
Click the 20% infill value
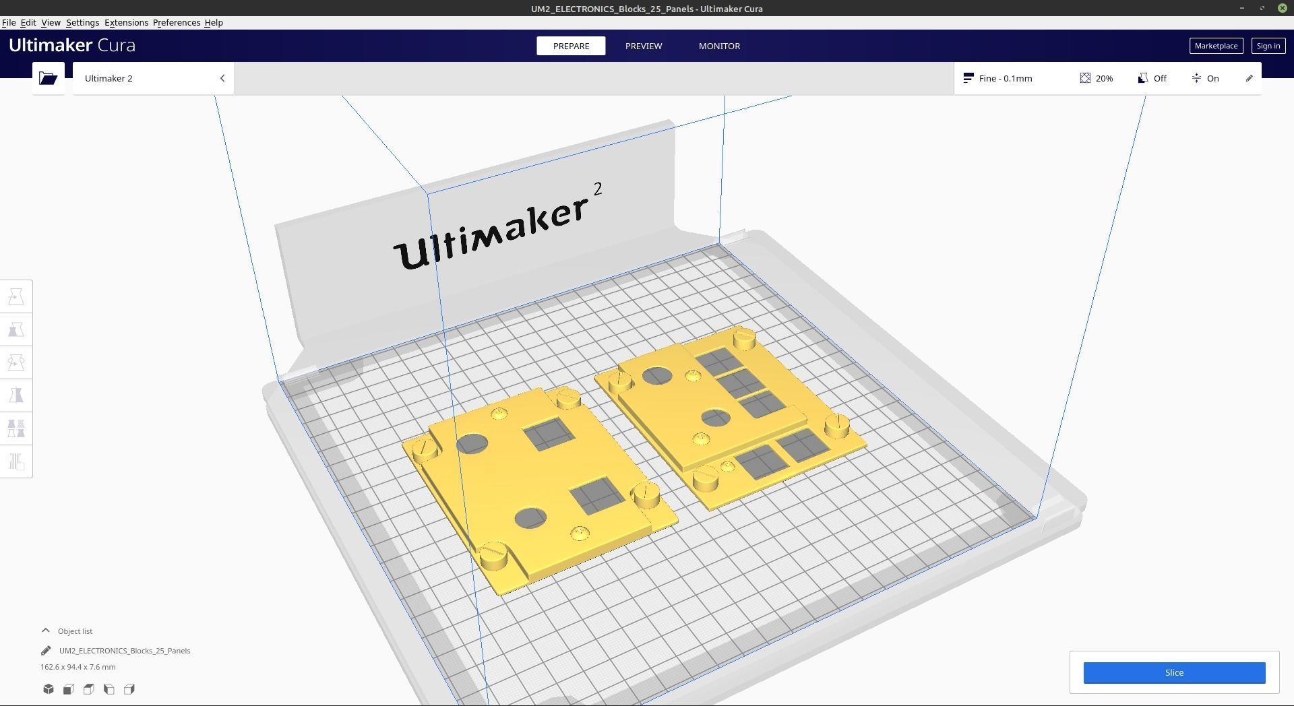pos(1104,78)
